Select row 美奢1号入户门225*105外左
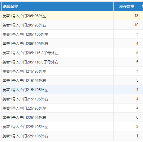The image size is (143, 142). [71, 127]
